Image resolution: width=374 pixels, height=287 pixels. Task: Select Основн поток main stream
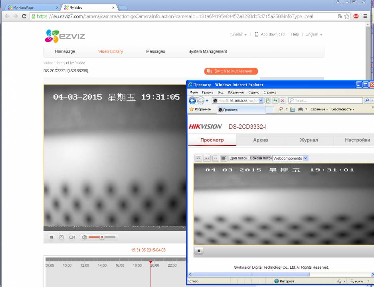coord(261,158)
